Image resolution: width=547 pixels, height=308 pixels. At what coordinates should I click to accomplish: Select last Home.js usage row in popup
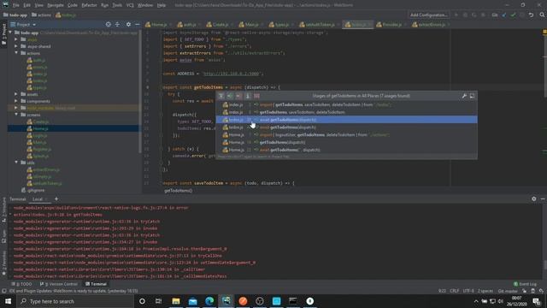point(346,150)
